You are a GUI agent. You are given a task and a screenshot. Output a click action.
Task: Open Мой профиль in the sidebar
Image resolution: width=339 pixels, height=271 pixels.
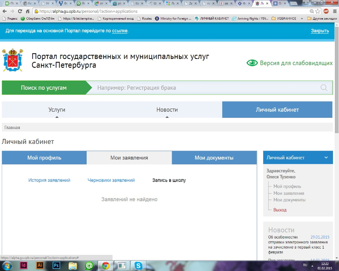tap(287, 186)
